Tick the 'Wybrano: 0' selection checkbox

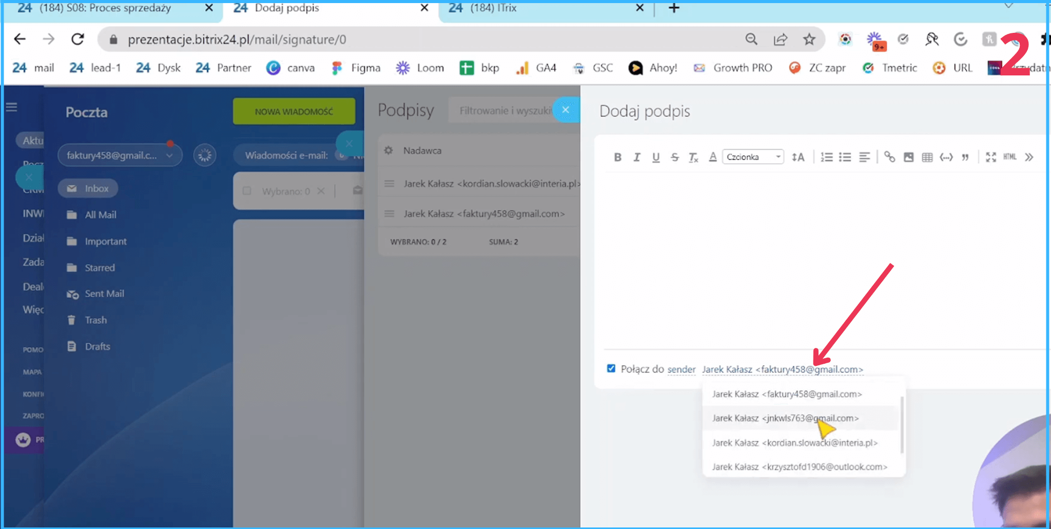pos(247,191)
